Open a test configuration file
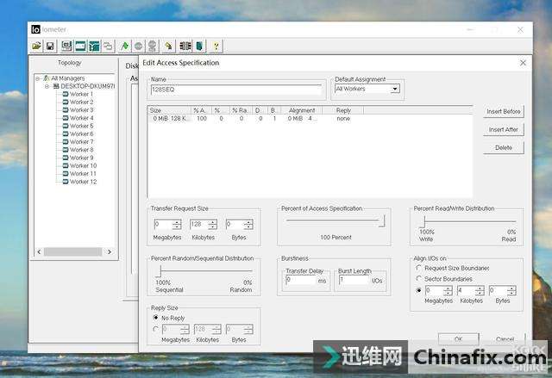 tap(36, 46)
